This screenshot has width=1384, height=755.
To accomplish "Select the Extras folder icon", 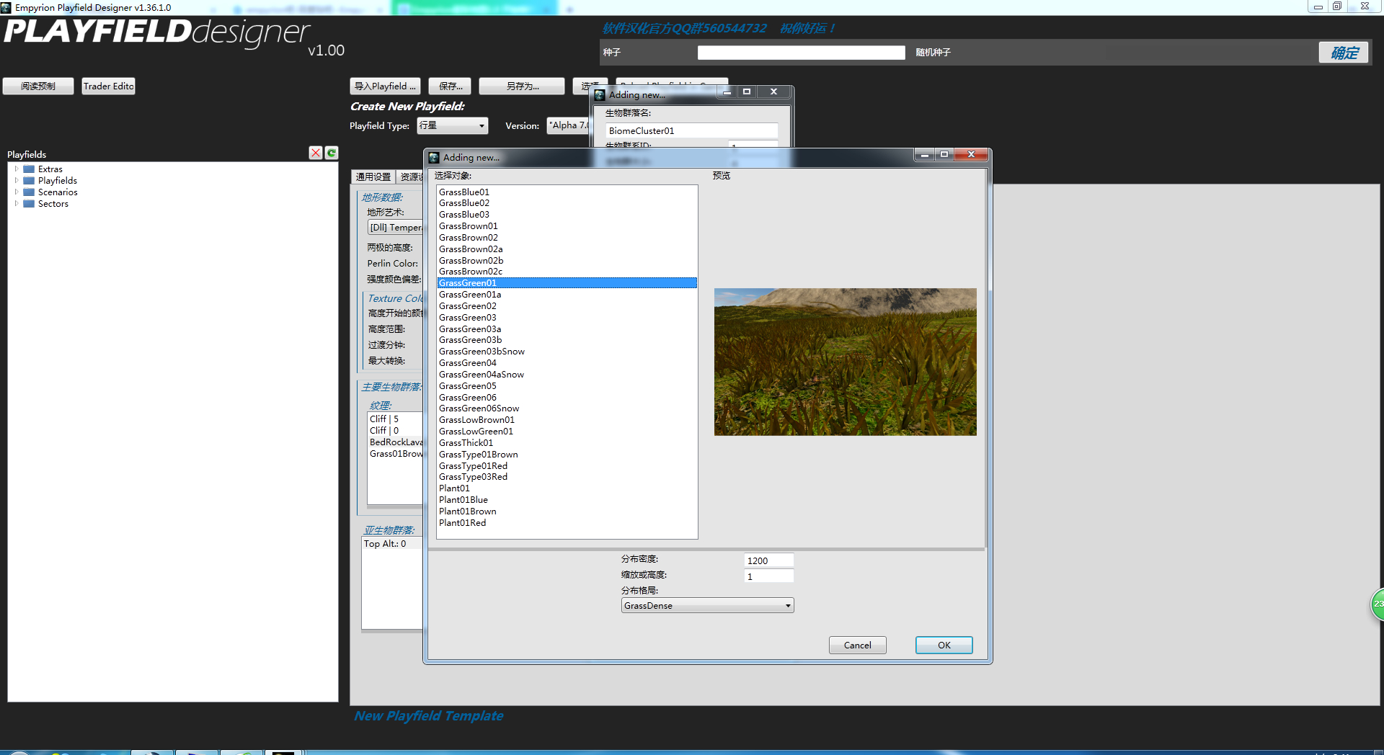I will coord(29,169).
